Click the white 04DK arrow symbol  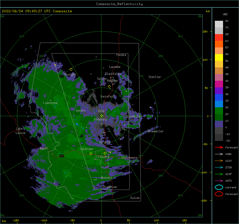219,154
